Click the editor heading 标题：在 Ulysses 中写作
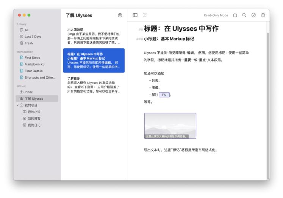 coord(181,29)
